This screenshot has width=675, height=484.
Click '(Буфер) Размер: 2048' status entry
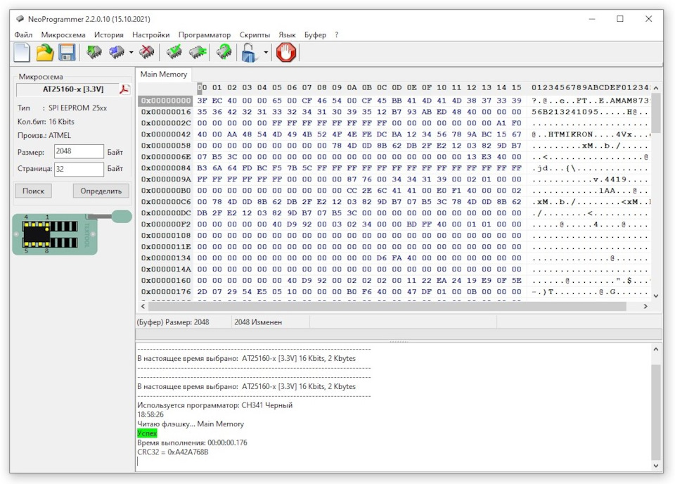pyautogui.click(x=173, y=322)
